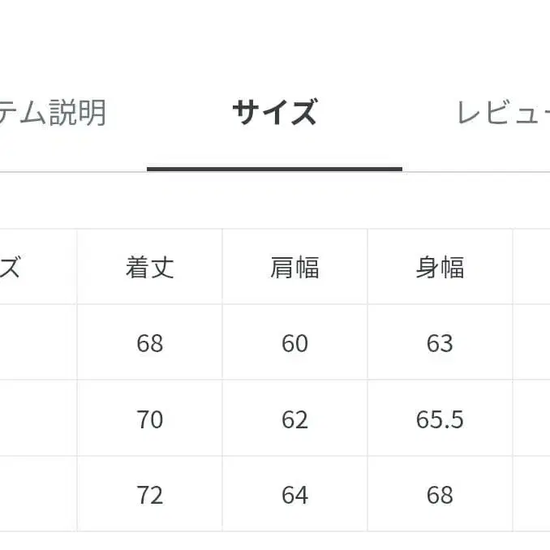Switch to the アイテム説明 tab
Image resolution: width=550 pixels, height=550 pixels.
53,114
